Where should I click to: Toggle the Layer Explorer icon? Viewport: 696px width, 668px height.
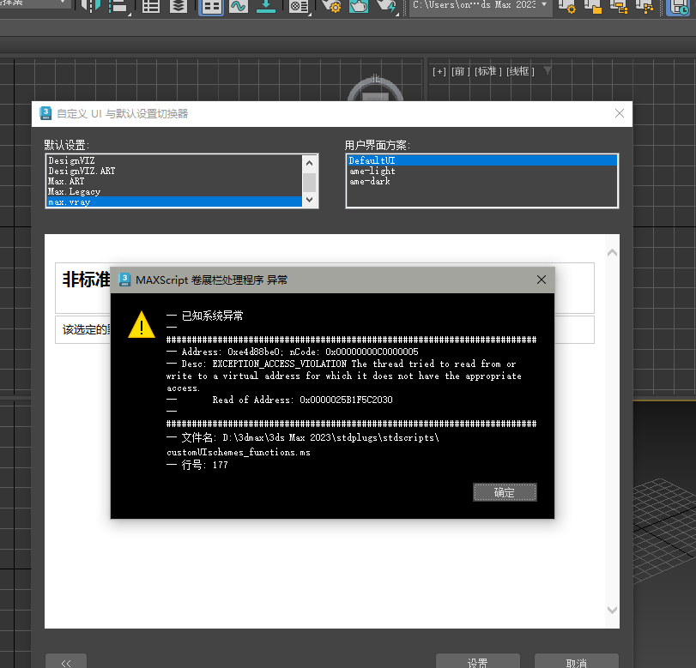click(179, 6)
